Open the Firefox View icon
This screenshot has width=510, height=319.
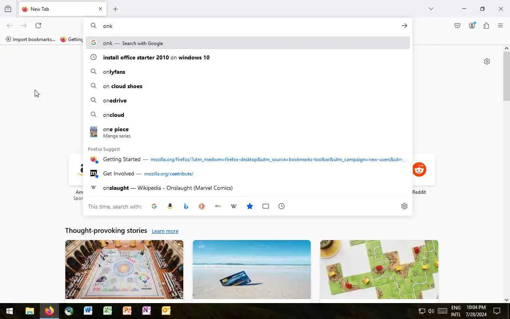(x=8, y=9)
